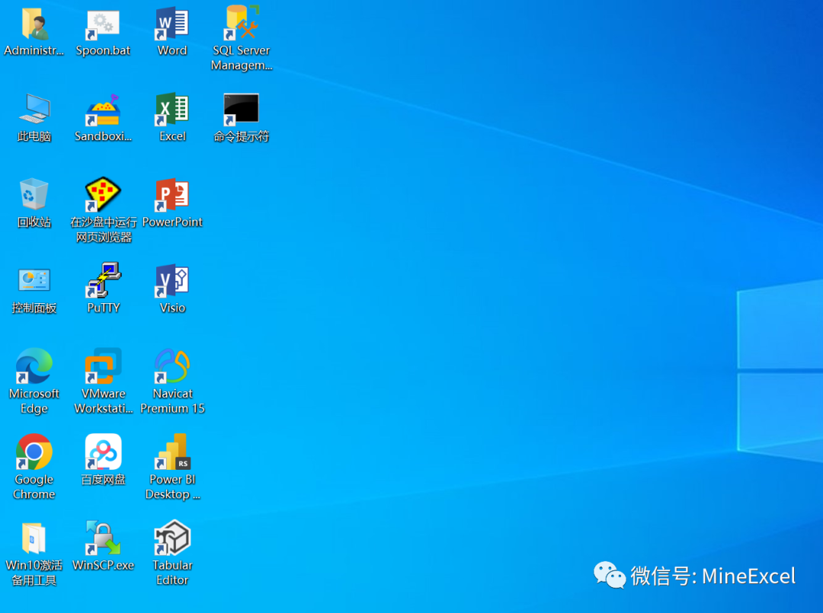This screenshot has height=613, width=823.
Task: Click the Google Chrome icon
Action: point(34,452)
